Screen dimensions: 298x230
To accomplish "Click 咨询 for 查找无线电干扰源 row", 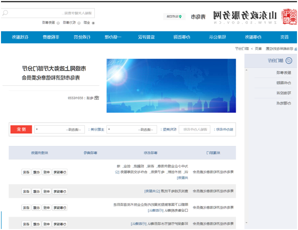I will 26,191.
